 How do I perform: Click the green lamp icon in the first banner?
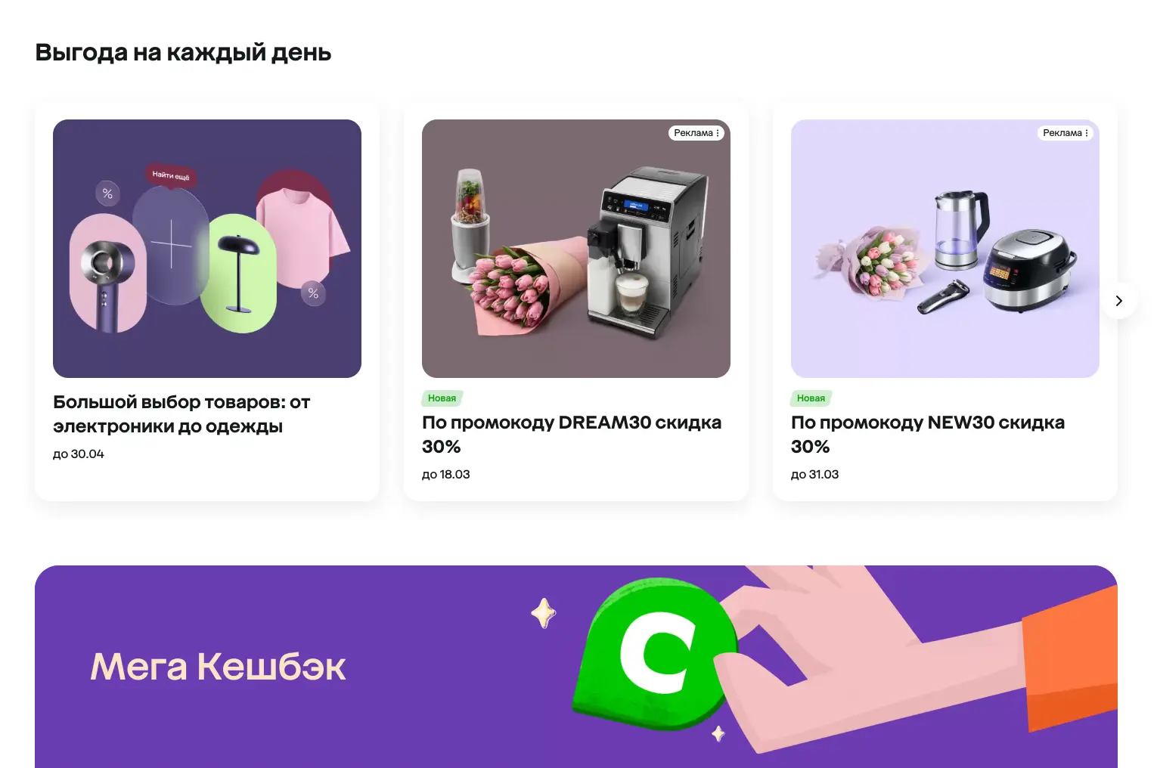[242, 274]
